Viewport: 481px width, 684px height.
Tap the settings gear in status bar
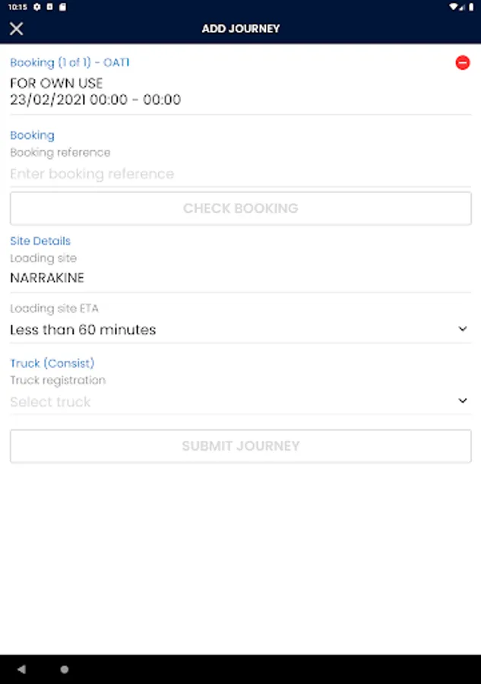(36, 7)
